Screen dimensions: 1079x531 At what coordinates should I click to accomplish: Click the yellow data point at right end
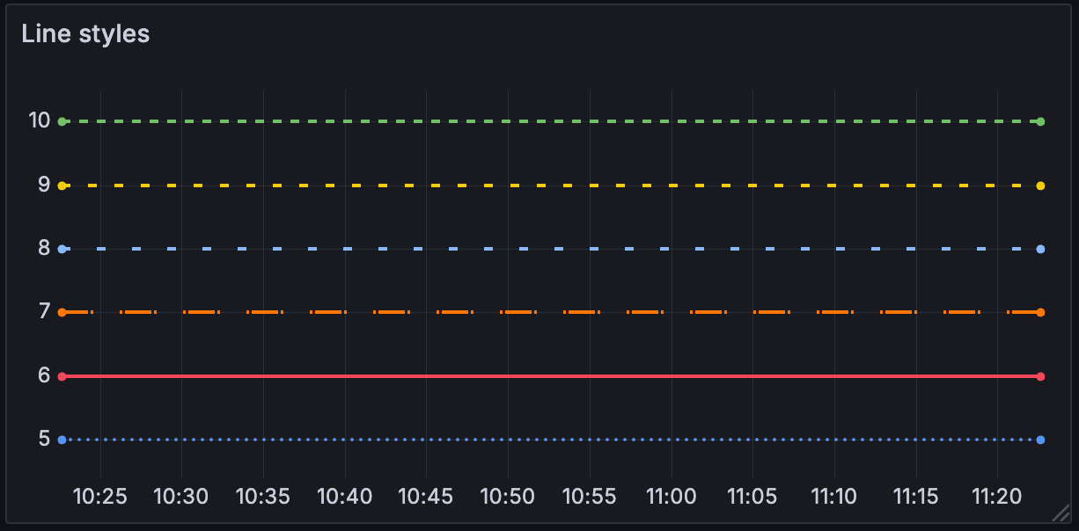pyautogui.click(x=1040, y=185)
